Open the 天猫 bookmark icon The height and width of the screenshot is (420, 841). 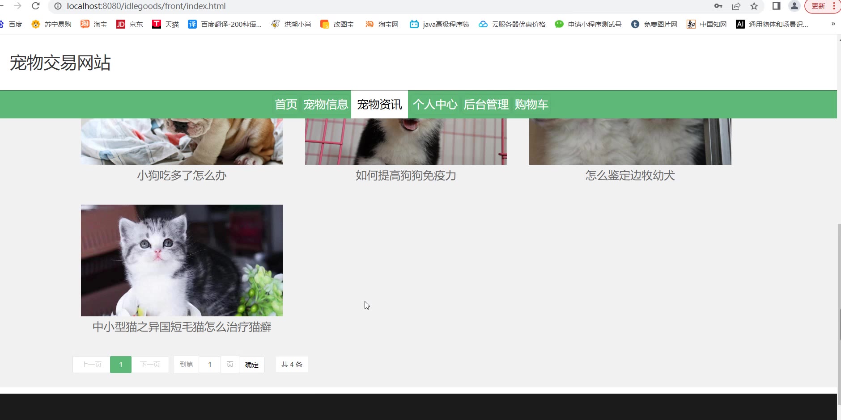pyautogui.click(x=157, y=24)
